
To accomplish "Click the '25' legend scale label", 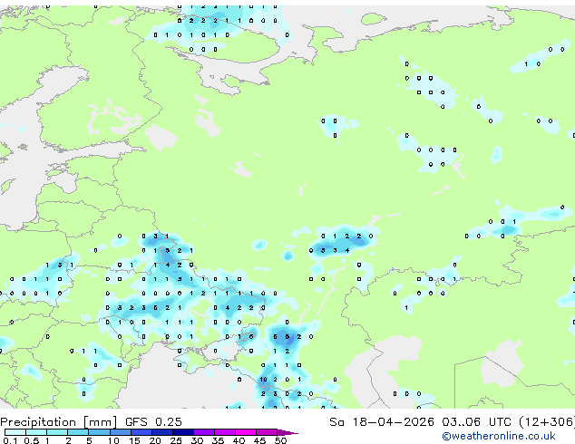I will pyautogui.click(x=176, y=440).
